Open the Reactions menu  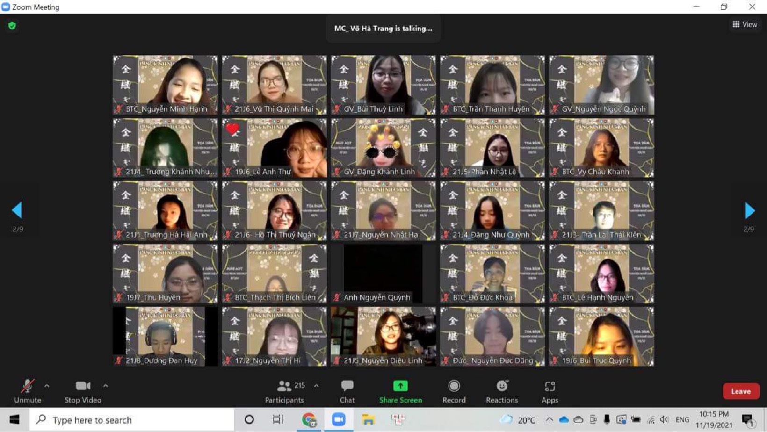[502, 392]
